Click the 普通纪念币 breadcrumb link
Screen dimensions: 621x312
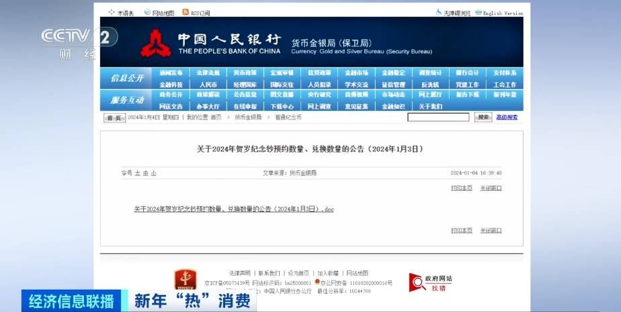pos(288,118)
